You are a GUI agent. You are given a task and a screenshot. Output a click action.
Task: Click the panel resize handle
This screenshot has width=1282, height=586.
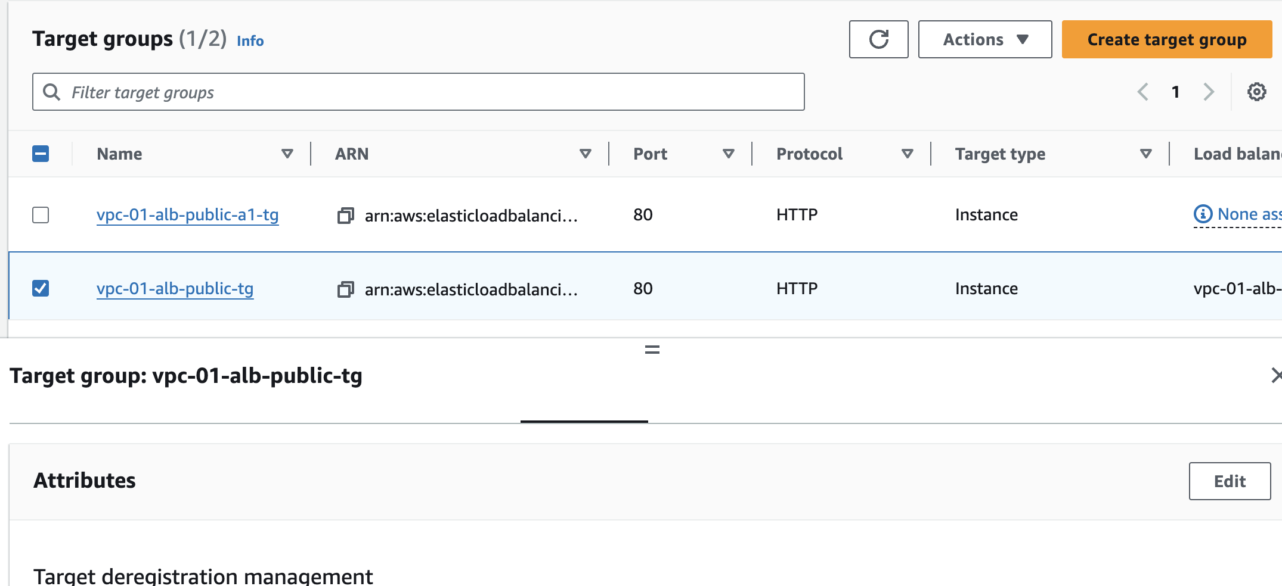pos(652,350)
